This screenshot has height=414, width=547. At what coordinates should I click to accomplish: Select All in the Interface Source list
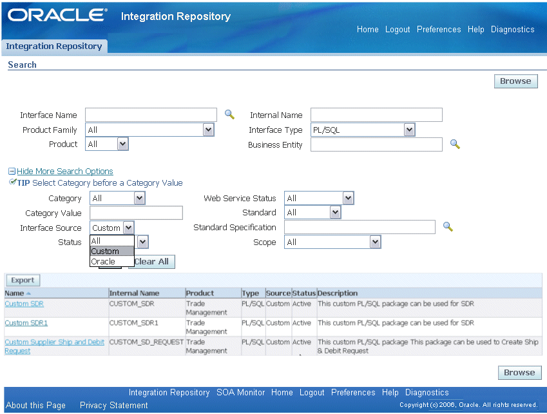point(112,241)
